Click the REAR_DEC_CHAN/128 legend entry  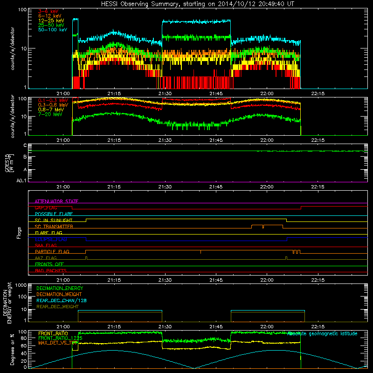point(62,300)
